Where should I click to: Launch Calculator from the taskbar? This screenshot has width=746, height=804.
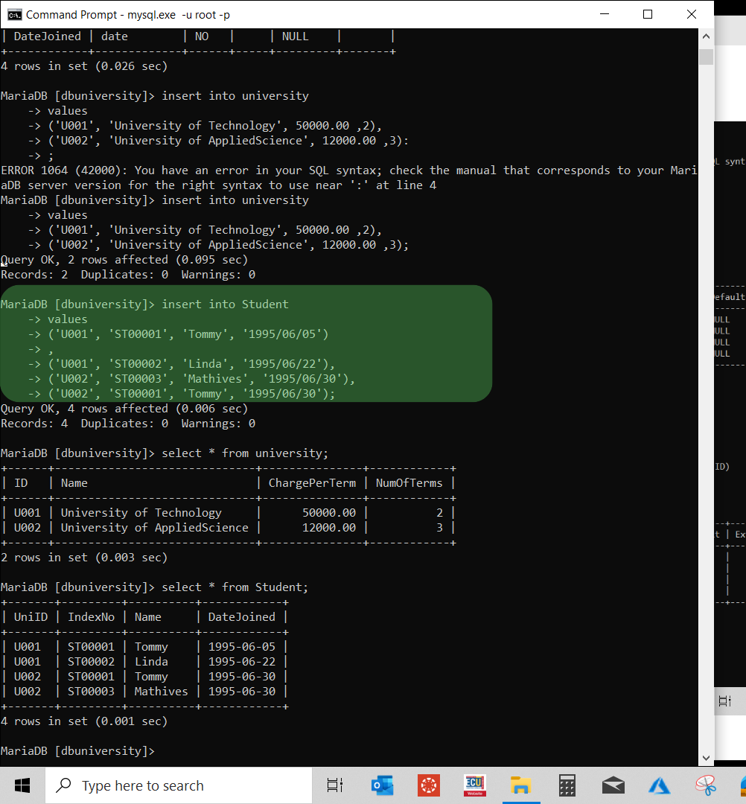coord(567,785)
